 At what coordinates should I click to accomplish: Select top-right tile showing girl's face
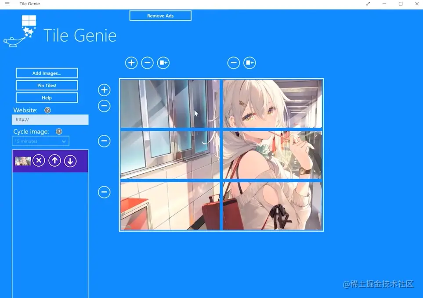click(272, 104)
